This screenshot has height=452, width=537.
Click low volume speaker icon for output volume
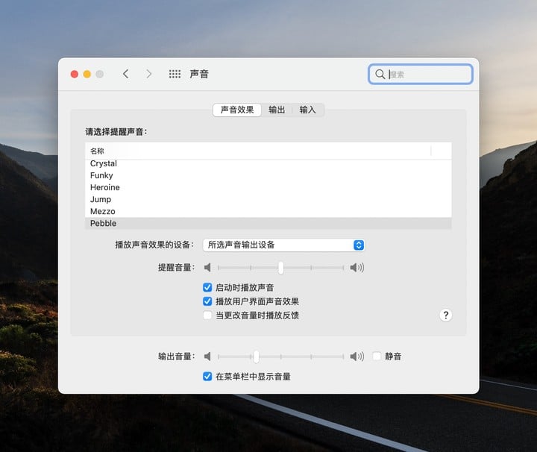point(208,357)
